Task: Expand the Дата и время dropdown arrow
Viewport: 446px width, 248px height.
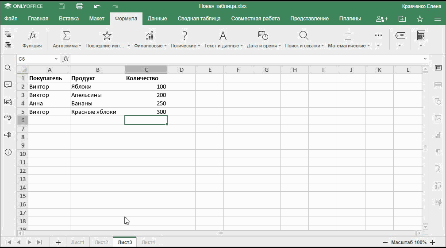Action: point(280,46)
